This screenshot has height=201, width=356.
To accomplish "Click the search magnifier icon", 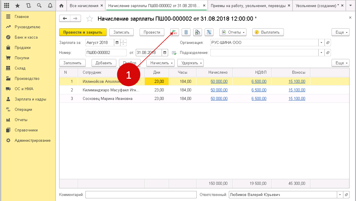I will 39,6.
